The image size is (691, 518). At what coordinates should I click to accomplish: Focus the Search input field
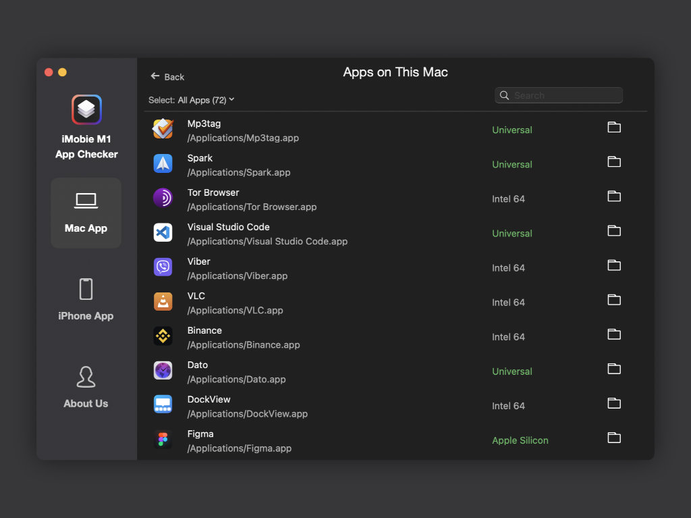tap(558, 95)
